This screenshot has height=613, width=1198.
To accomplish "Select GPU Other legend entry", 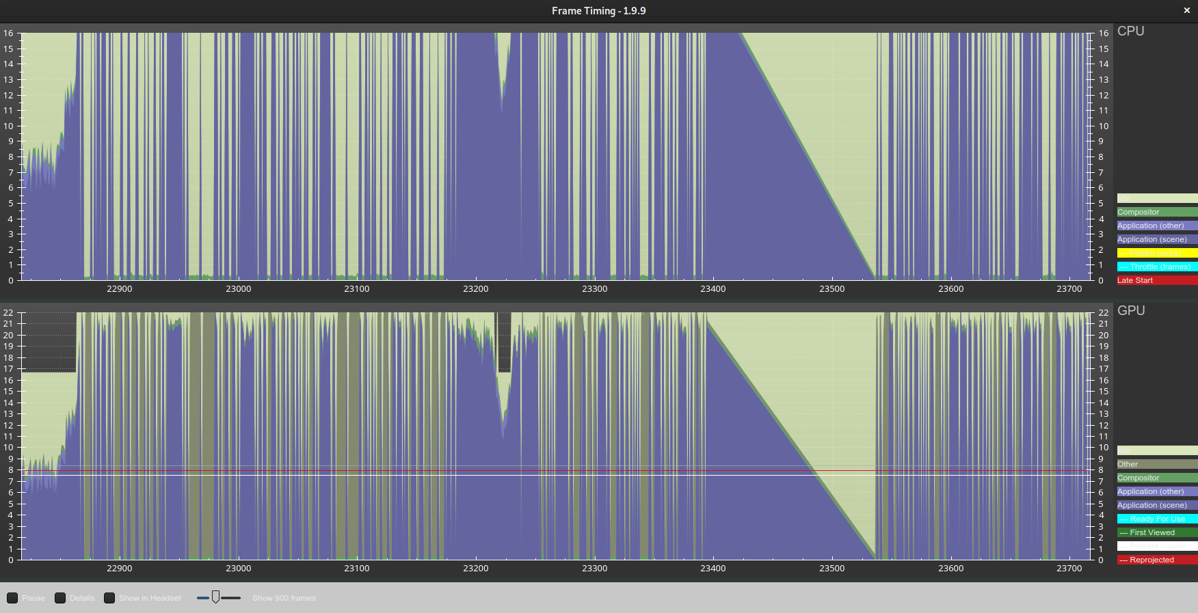I will click(1157, 464).
